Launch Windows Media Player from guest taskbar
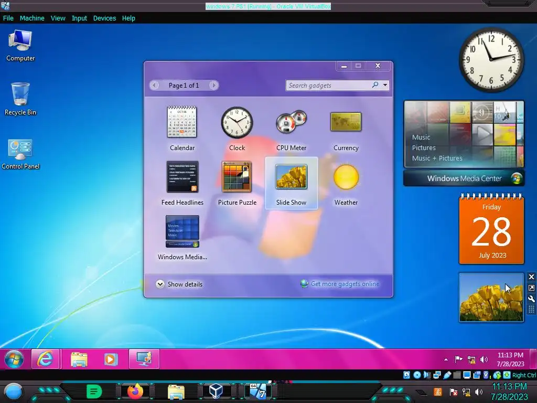The height and width of the screenshot is (403, 537). (x=110, y=359)
